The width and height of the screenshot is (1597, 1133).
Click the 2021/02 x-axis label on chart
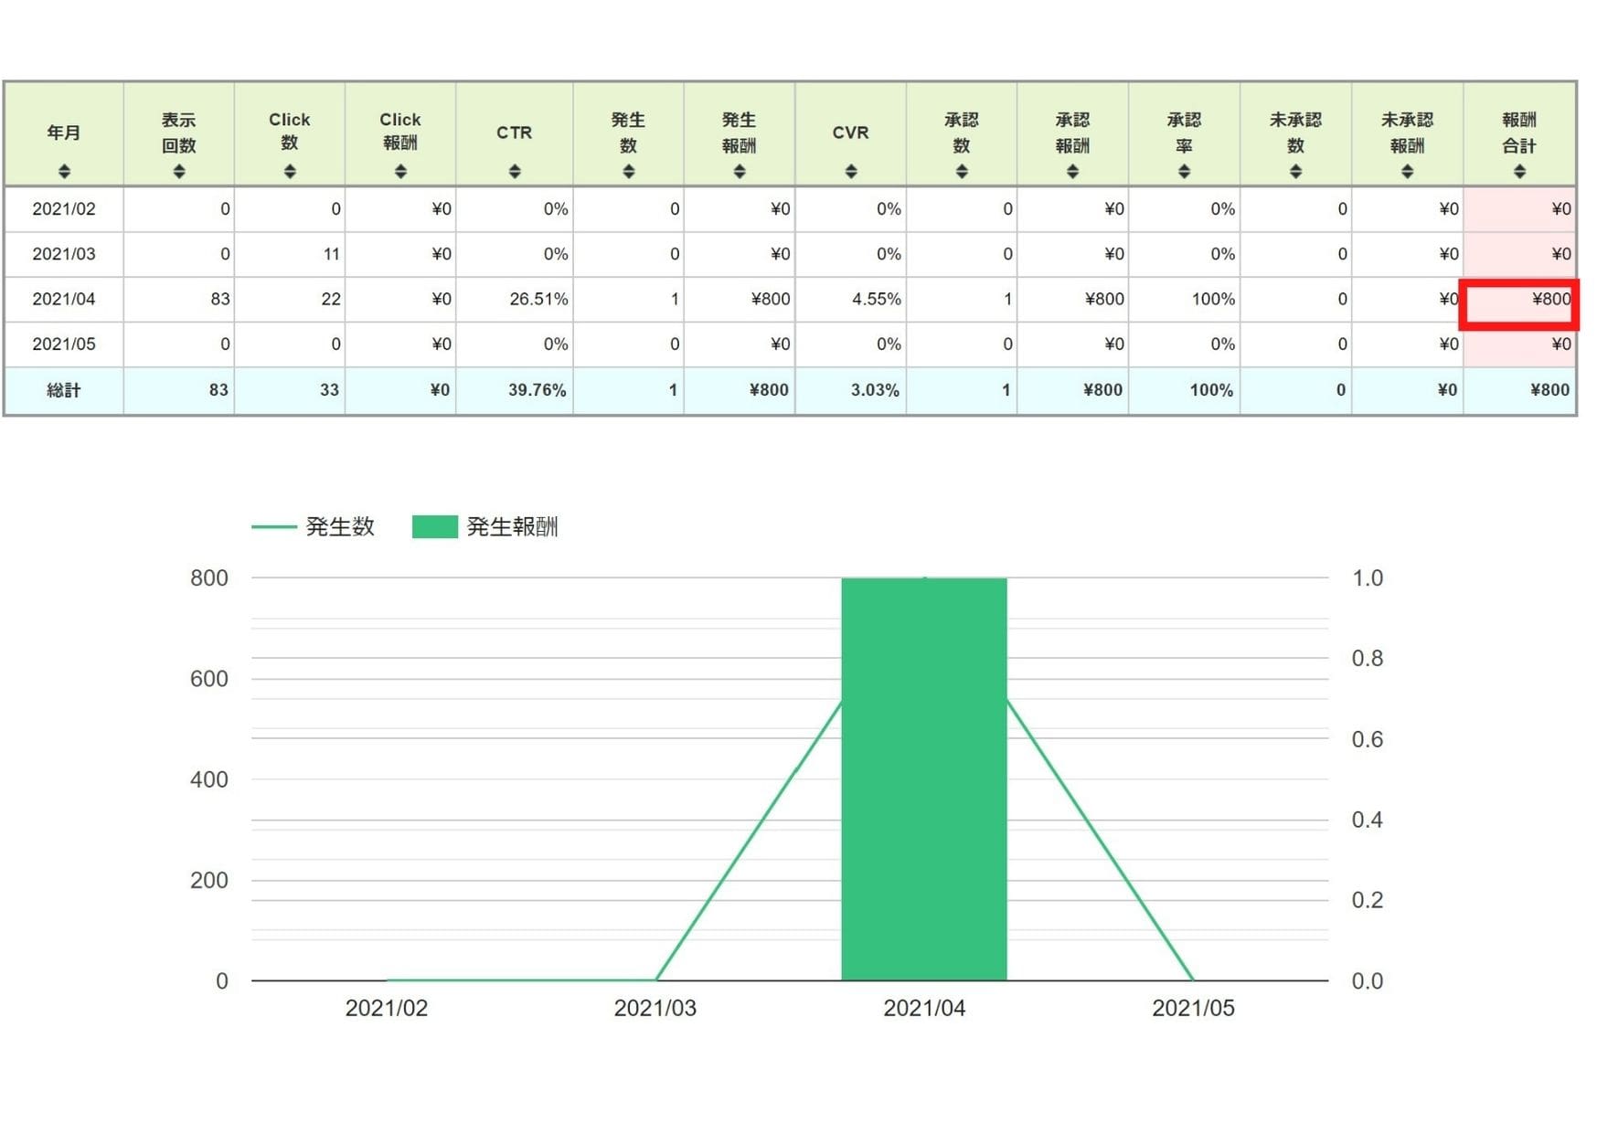pos(387,1008)
